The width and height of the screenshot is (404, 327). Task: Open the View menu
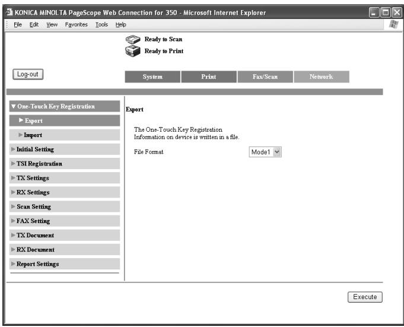pyautogui.click(x=52, y=24)
